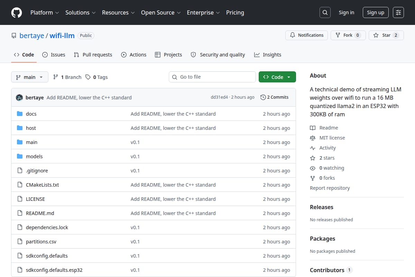415x277 pixels.
Task: Click the eye icon beside 0 watching
Action: pos(313,168)
